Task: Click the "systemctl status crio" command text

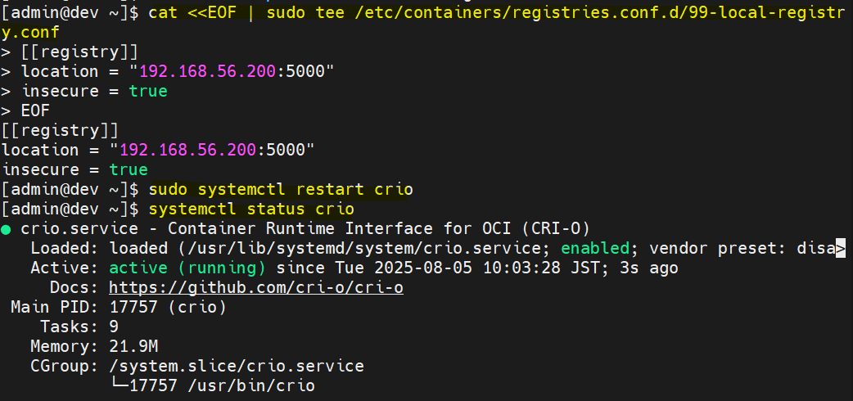Action: [x=251, y=210]
